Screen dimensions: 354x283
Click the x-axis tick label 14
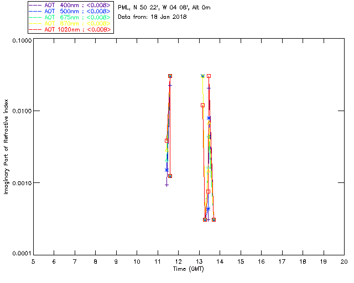point(220,261)
